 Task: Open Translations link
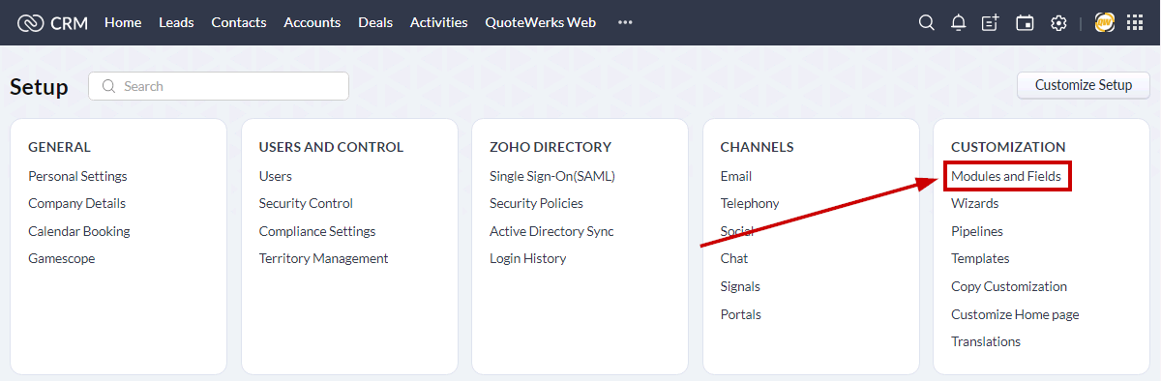986,341
